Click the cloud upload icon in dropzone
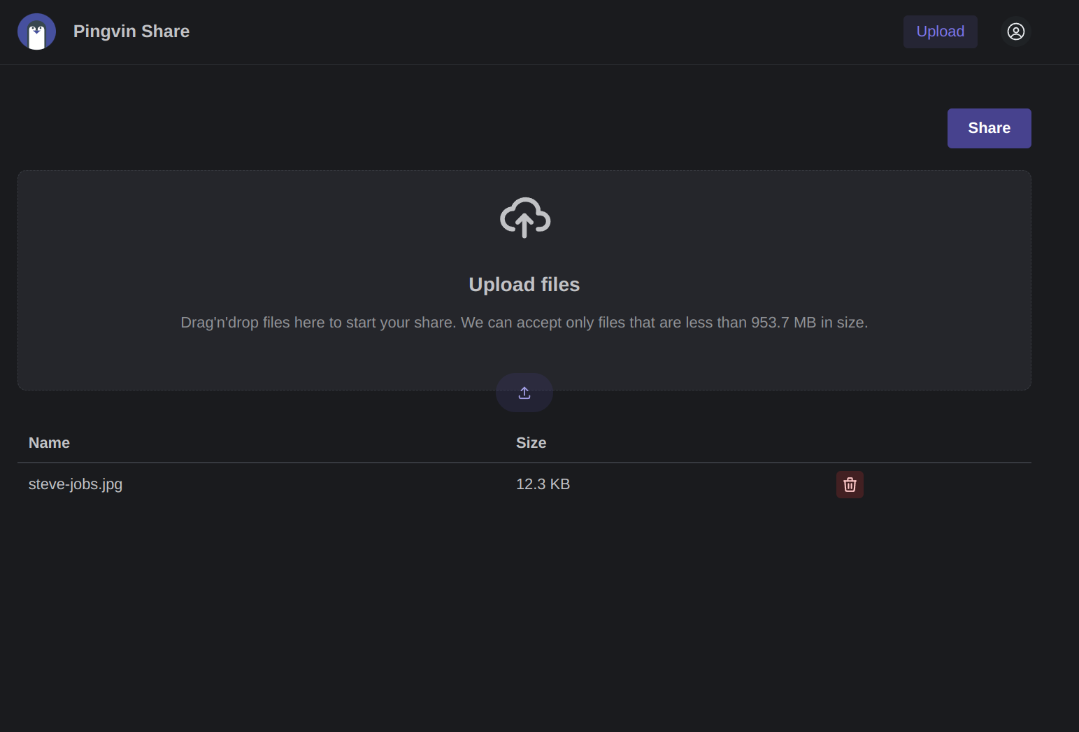This screenshot has height=732, width=1079. (x=525, y=218)
